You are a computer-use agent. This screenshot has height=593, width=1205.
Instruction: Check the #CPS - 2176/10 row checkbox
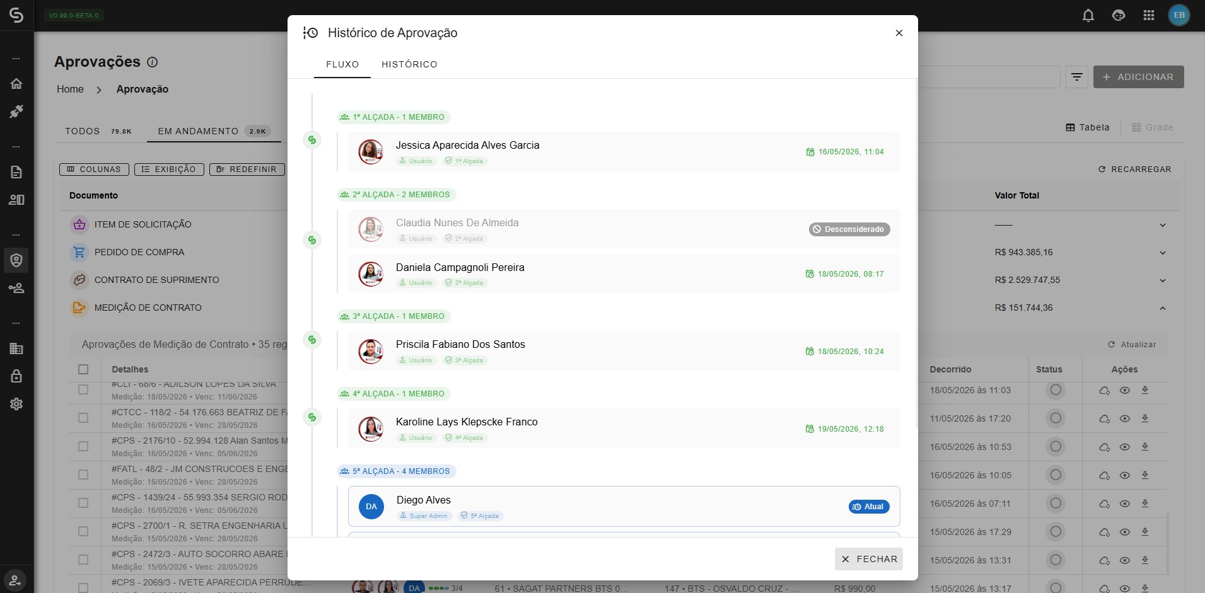83,446
